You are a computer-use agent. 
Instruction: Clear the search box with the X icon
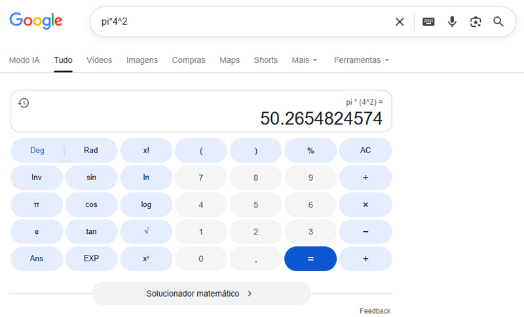pos(400,22)
